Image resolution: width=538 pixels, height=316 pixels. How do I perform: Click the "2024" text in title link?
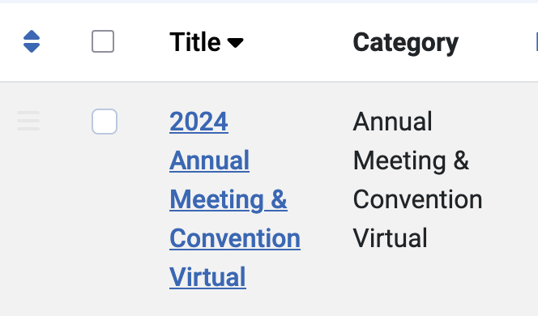click(x=199, y=122)
